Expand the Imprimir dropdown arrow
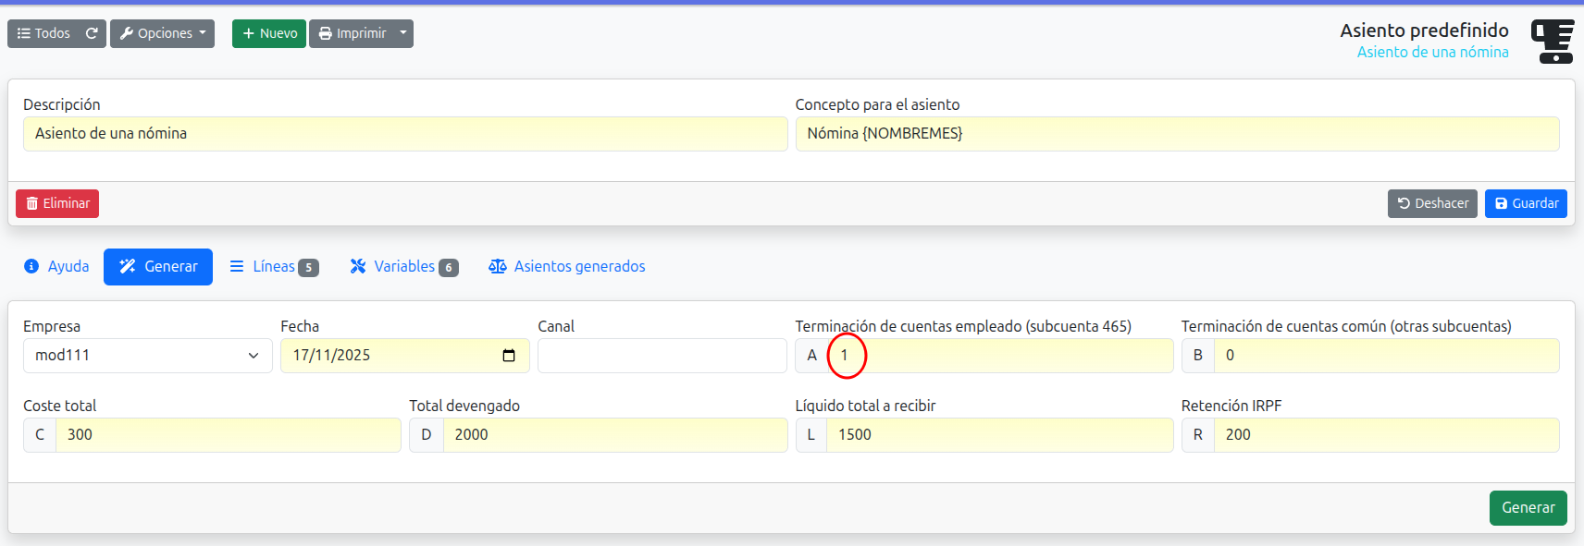Screen dimensions: 1584x546 tap(403, 33)
